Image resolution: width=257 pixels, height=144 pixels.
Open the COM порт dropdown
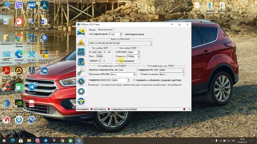[x=138, y=52]
